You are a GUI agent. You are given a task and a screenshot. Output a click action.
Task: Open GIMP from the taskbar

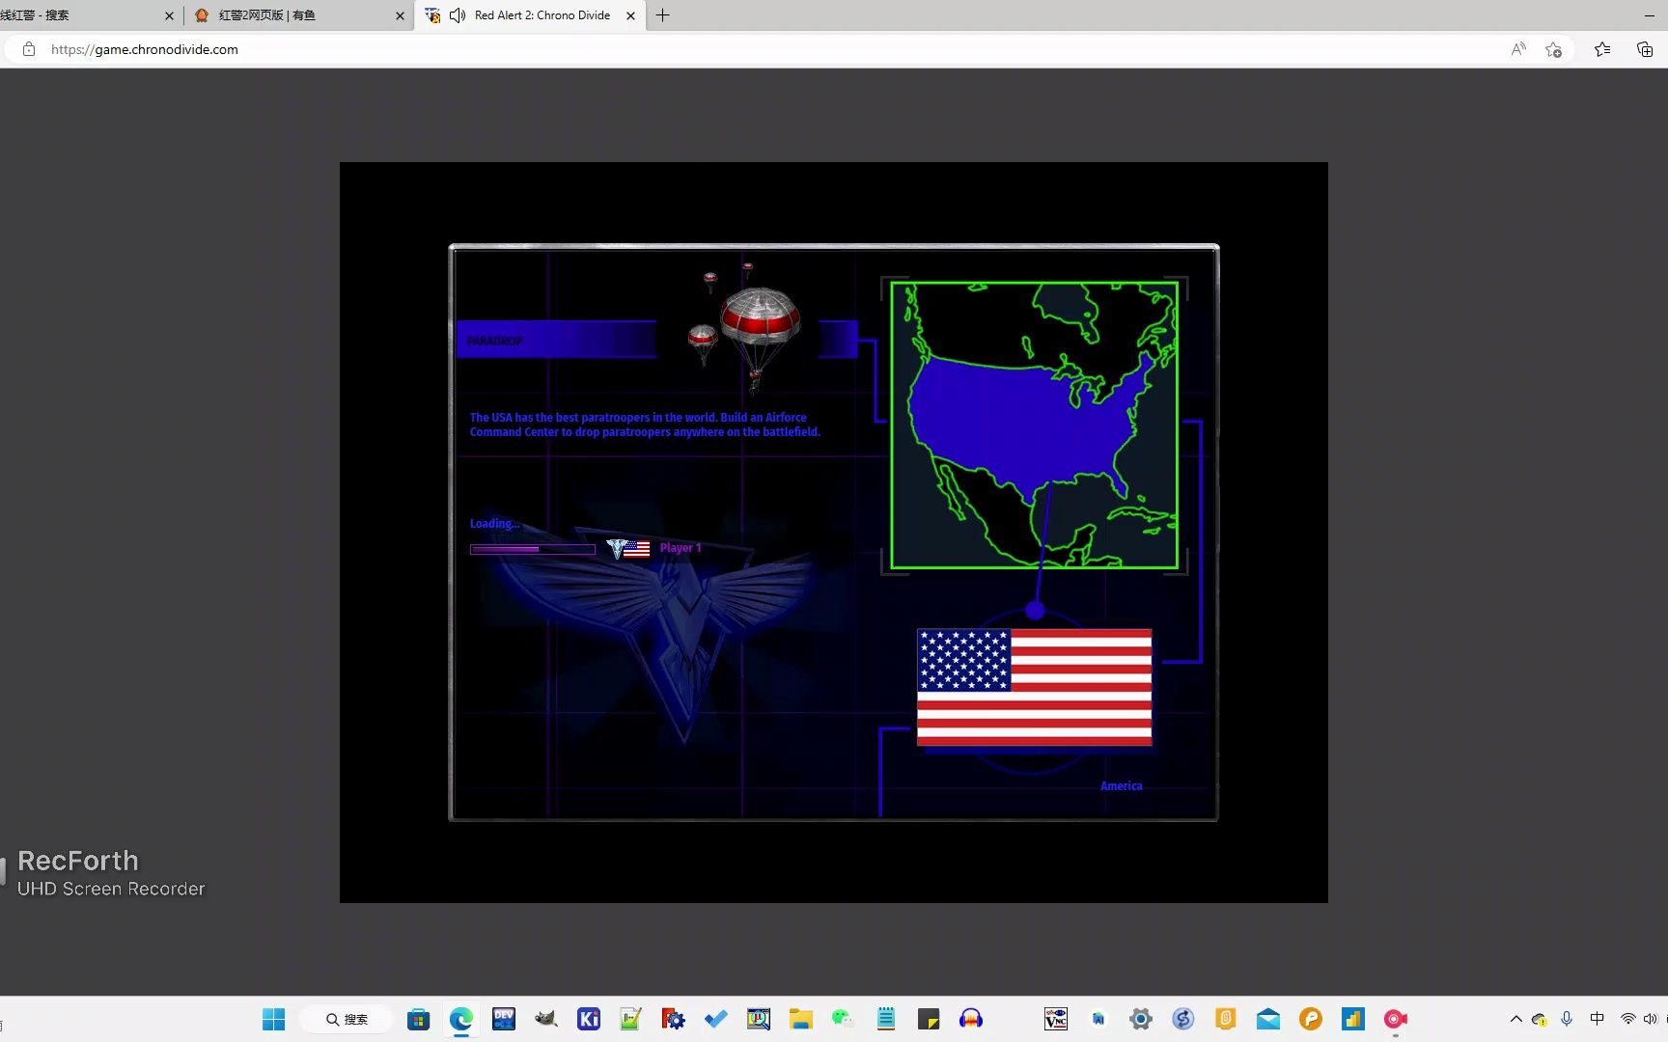[x=546, y=1019]
